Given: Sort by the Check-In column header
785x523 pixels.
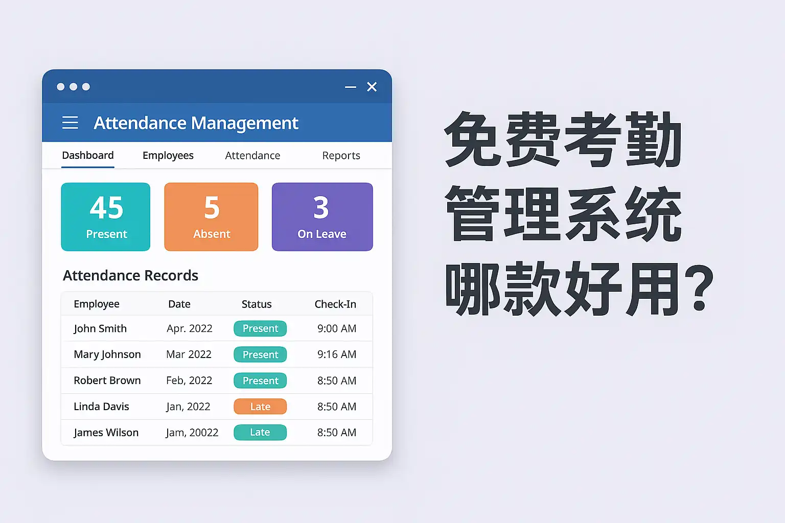Looking at the screenshot, I should tap(335, 304).
